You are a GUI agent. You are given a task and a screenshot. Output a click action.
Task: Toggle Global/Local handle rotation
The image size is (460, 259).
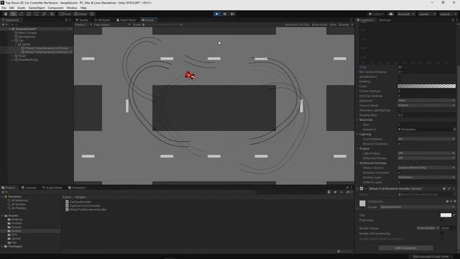80,14
